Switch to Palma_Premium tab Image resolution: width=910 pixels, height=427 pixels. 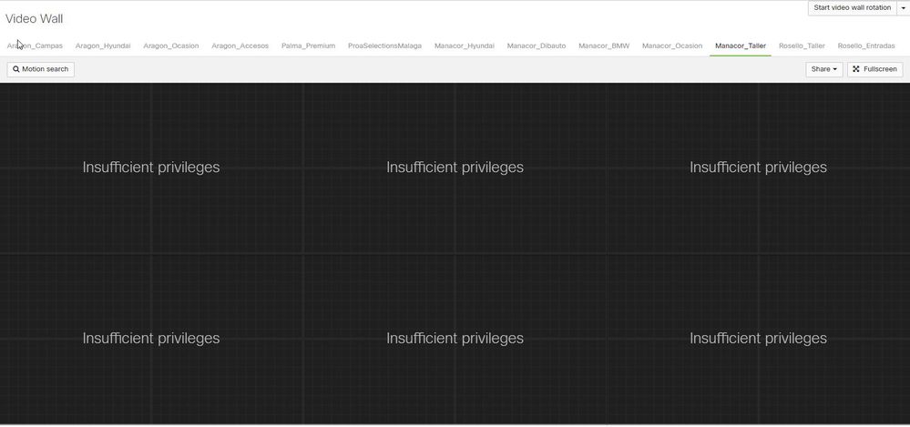pyautogui.click(x=308, y=46)
